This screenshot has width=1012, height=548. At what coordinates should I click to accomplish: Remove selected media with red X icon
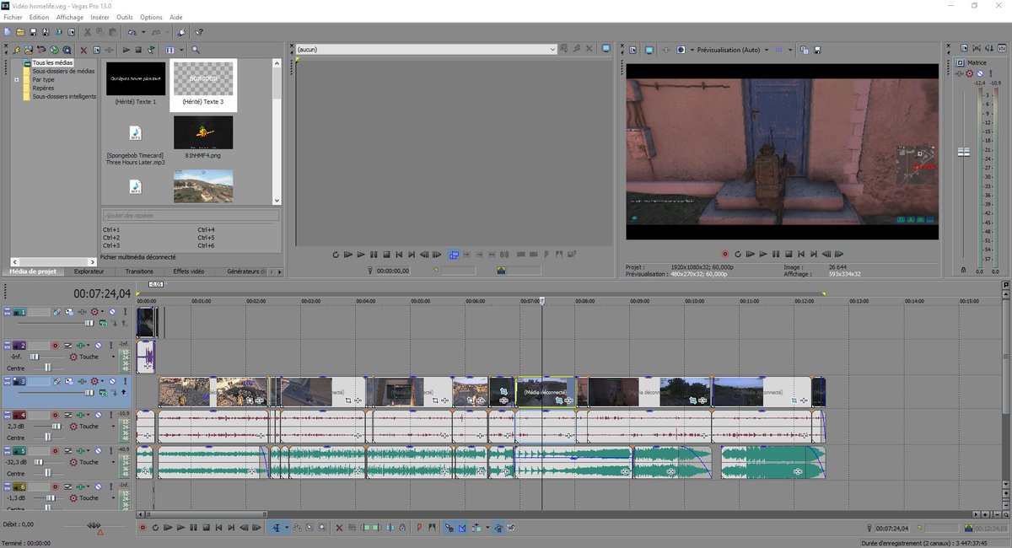click(x=83, y=50)
